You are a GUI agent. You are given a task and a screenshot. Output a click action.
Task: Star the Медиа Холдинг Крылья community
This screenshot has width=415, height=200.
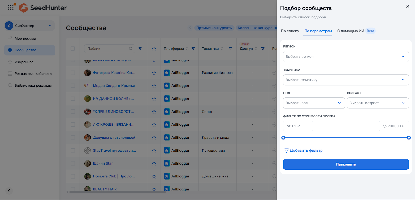point(154,86)
